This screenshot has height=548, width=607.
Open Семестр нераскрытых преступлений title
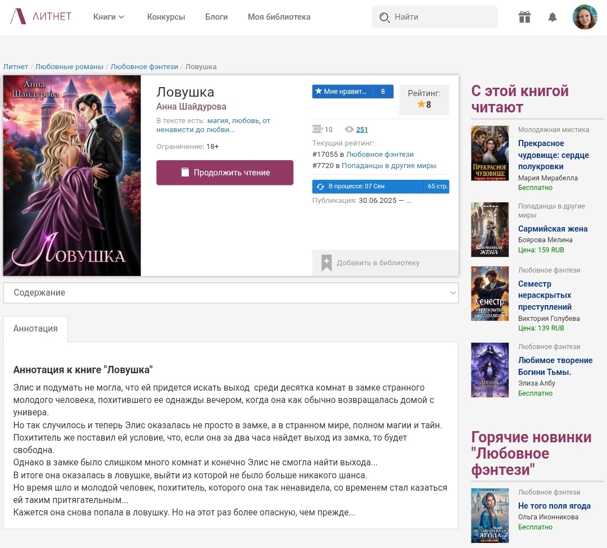545,295
